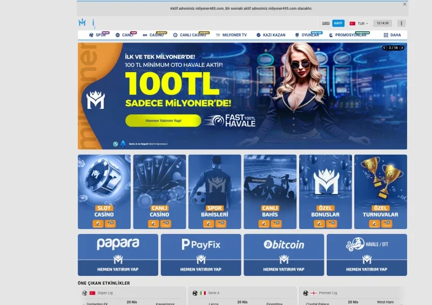Click the Serie A league name in events

tap(214, 293)
